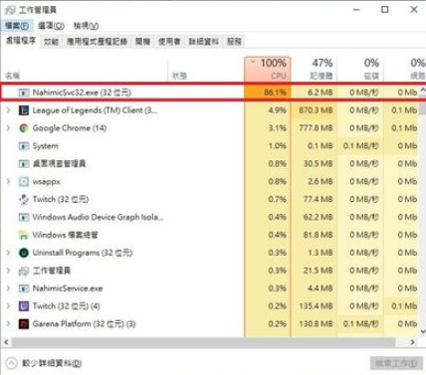Click the 結束工作 button
The image size is (426, 375).
396,363
